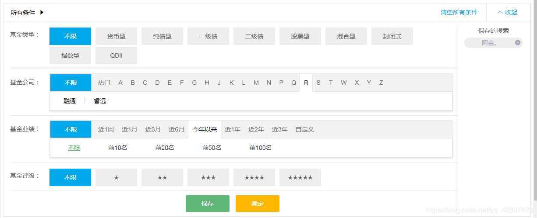Switch performance period to 近1年
The image size is (537, 218).
click(233, 129)
